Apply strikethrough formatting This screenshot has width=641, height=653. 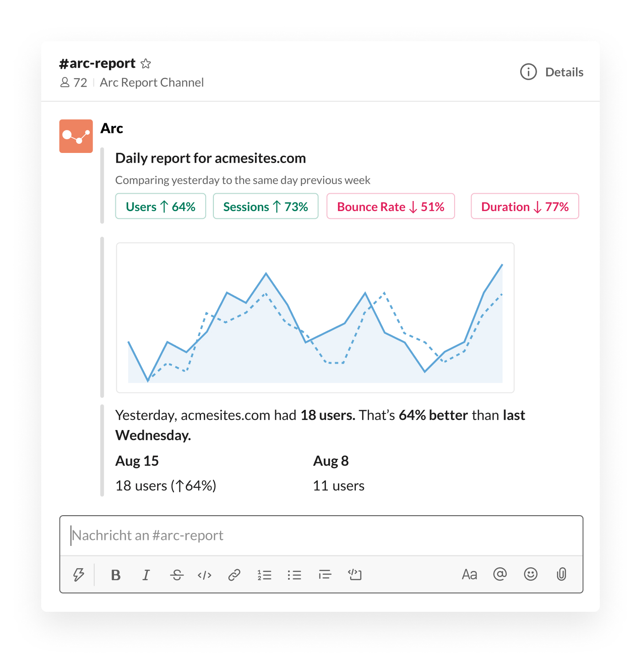point(177,575)
